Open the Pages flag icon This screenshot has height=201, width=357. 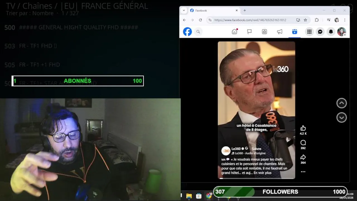click(x=249, y=32)
